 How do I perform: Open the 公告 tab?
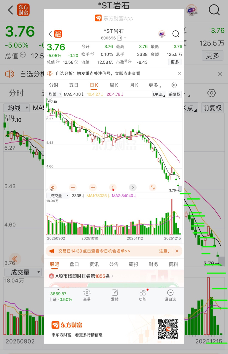coord(114,264)
